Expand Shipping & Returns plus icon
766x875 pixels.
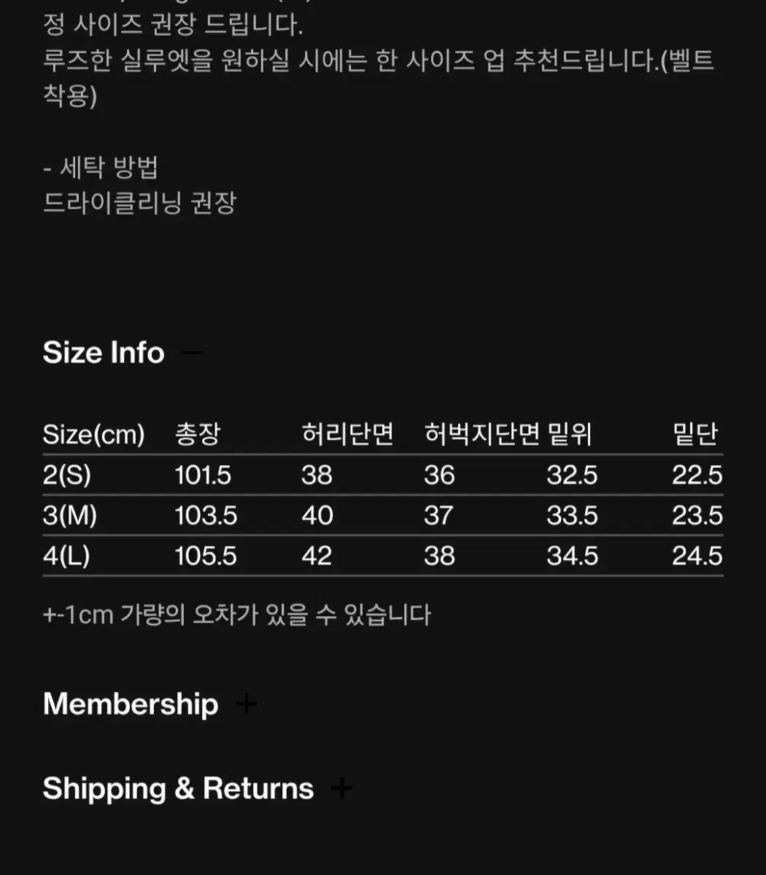(x=341, y=788)
